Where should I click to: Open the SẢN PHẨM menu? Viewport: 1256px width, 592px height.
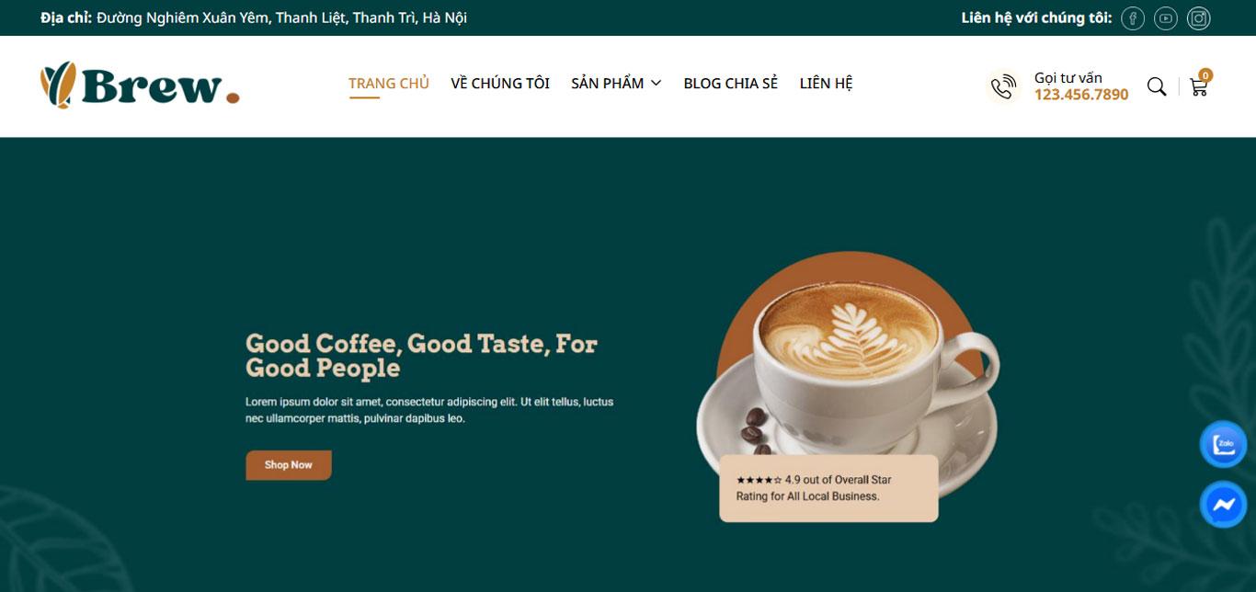(x=608, y=84)
